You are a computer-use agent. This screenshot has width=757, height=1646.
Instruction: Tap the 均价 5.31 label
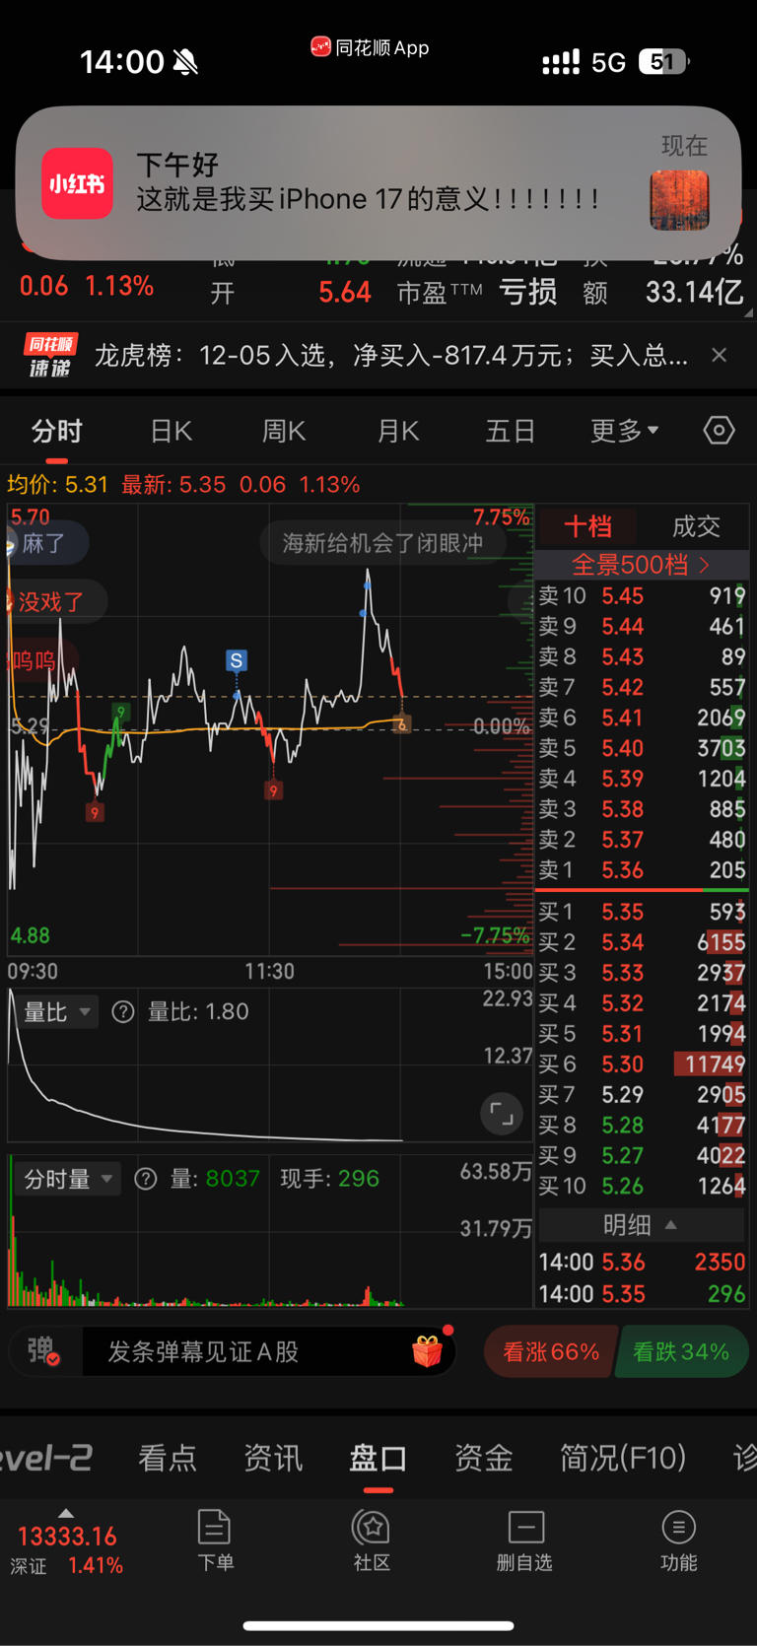57,485
